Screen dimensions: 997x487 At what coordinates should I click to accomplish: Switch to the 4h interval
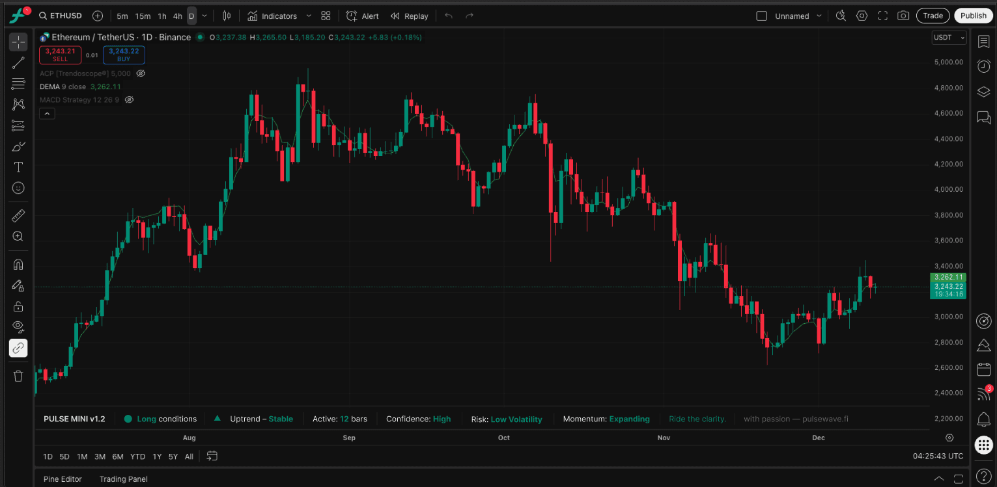[177, 16]
